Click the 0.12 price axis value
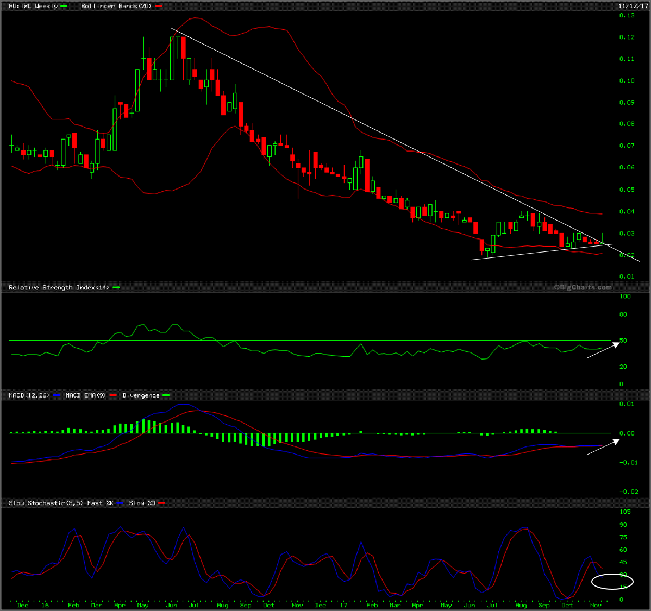This screenshot has width=651, height=611. pyautogui.click(x=627, y=37)
